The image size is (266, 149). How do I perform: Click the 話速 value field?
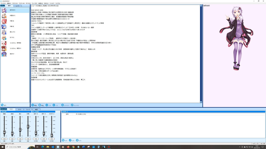pos(12,139)
